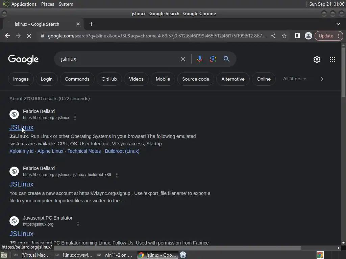
Task: Open the Chrome side panel
Action: pos(297,36)
